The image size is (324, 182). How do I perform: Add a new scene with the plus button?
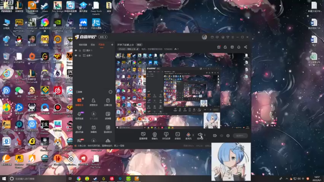pyautogui.click(x=112, y=44)
